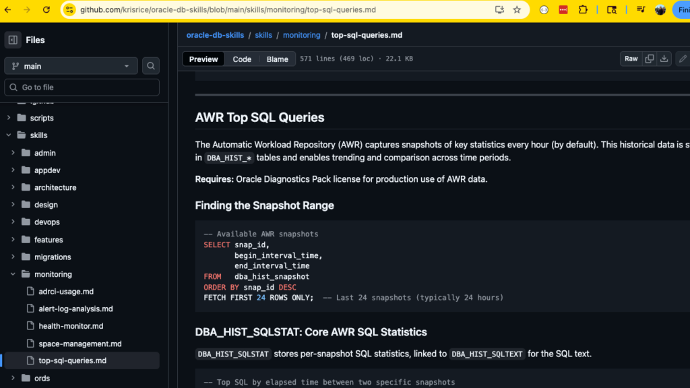Click the pencil edit file icon
The width and height of the screenshot is (690, 388).
(x=683, y=59)
